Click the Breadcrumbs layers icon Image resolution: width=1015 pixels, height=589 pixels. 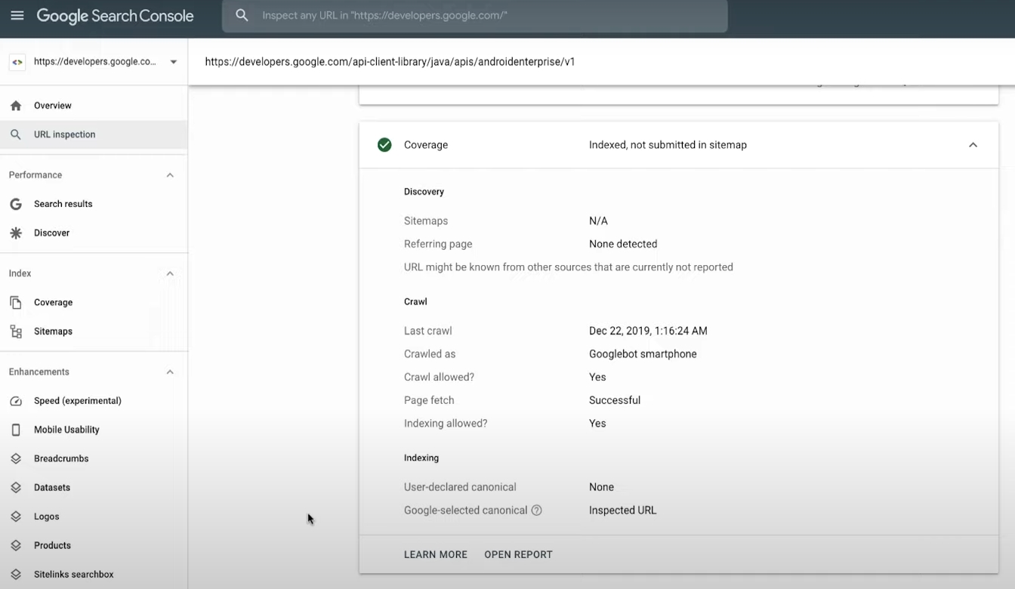pyautogui.click(x=16, y=458)
